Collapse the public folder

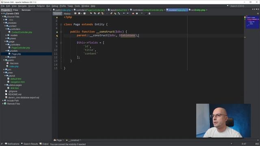pos(4,60)
